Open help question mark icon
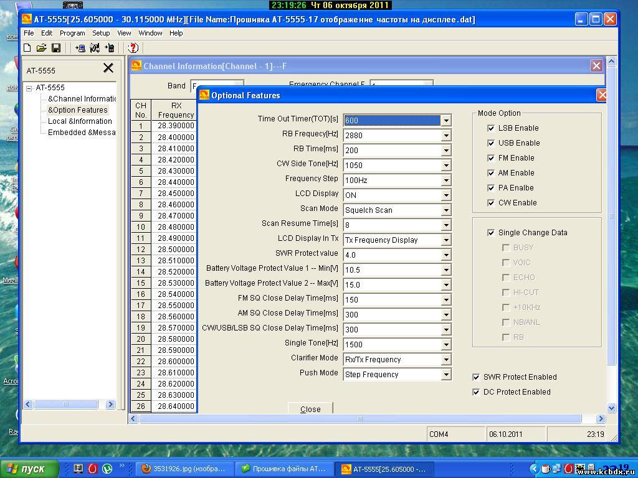The width and height of the screenshot is (638, 478). tap(133, 48)
